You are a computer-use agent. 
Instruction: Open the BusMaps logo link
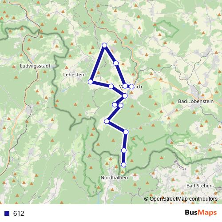201,213
